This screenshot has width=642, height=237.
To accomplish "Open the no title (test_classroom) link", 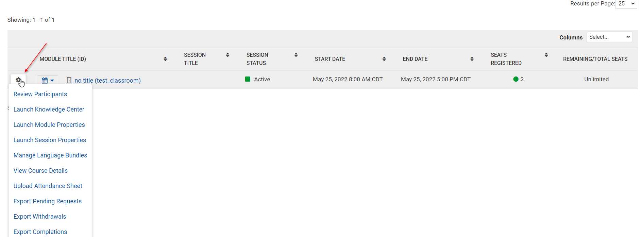I will tap(107, 81).
